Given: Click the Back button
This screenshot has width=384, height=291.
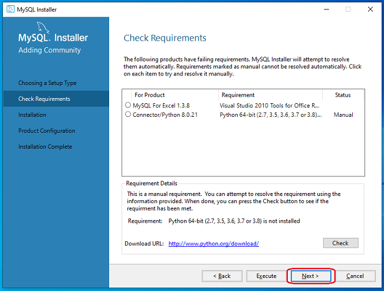Looking at the screenshot, I should point(222,276).
